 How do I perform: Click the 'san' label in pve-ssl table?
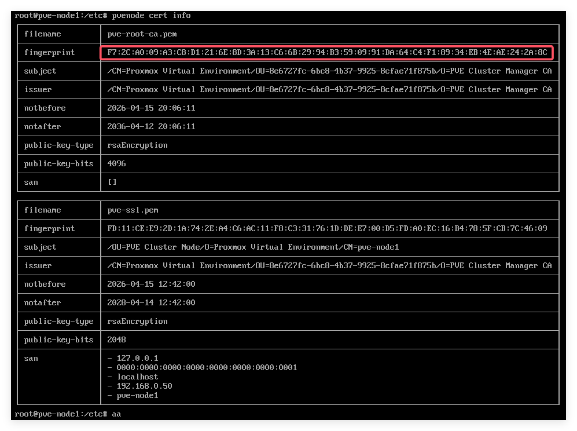click(x=31, y=359)
